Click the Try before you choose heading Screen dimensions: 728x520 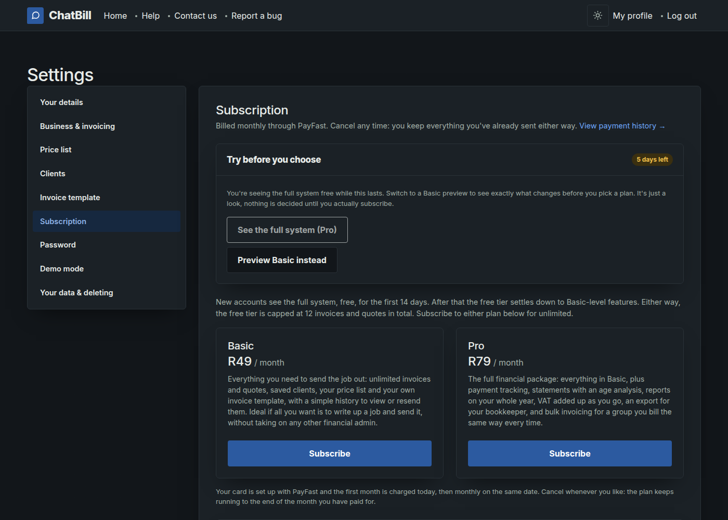[274, 160]
